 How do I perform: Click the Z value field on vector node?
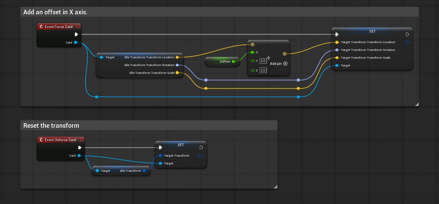pos(263,70)
